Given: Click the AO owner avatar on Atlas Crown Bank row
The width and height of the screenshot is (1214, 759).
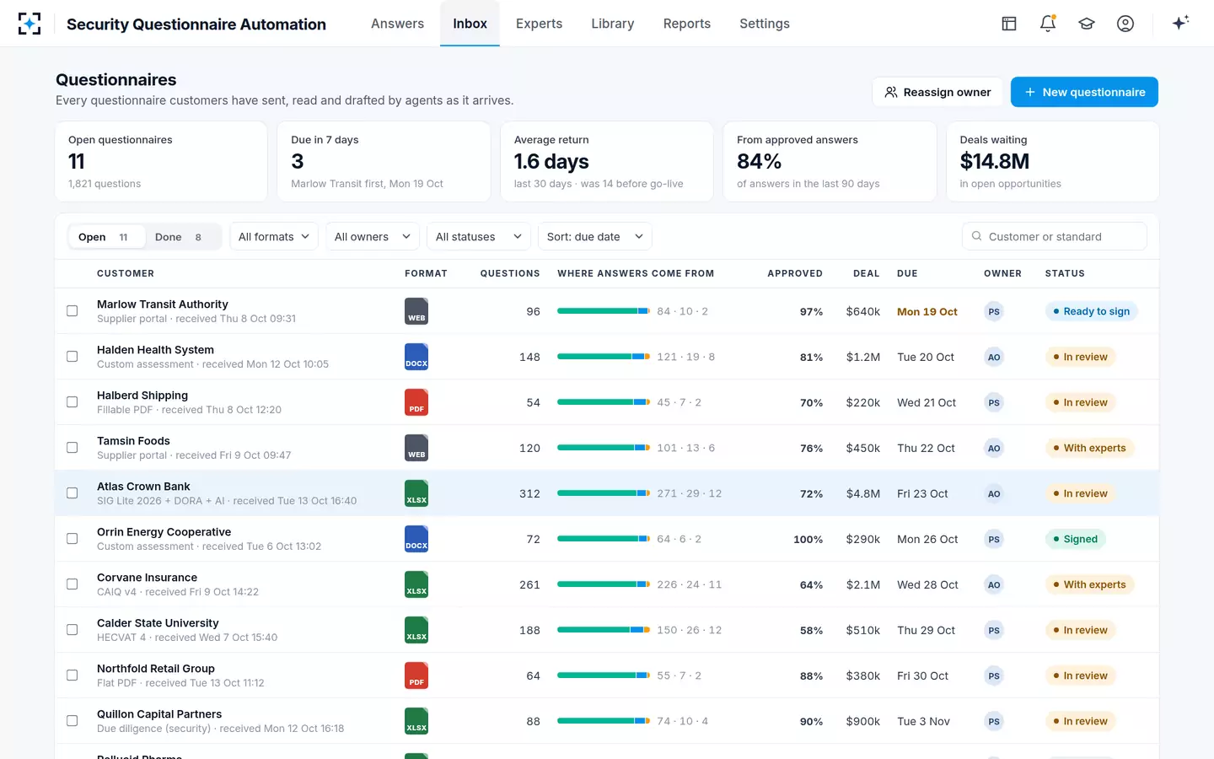Looking at the screenshot, I should (x=994, y=493).
